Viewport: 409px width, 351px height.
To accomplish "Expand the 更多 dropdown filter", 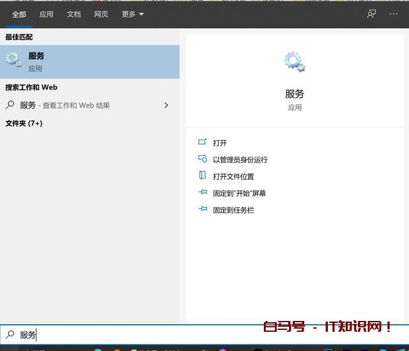I will (132, 14).
